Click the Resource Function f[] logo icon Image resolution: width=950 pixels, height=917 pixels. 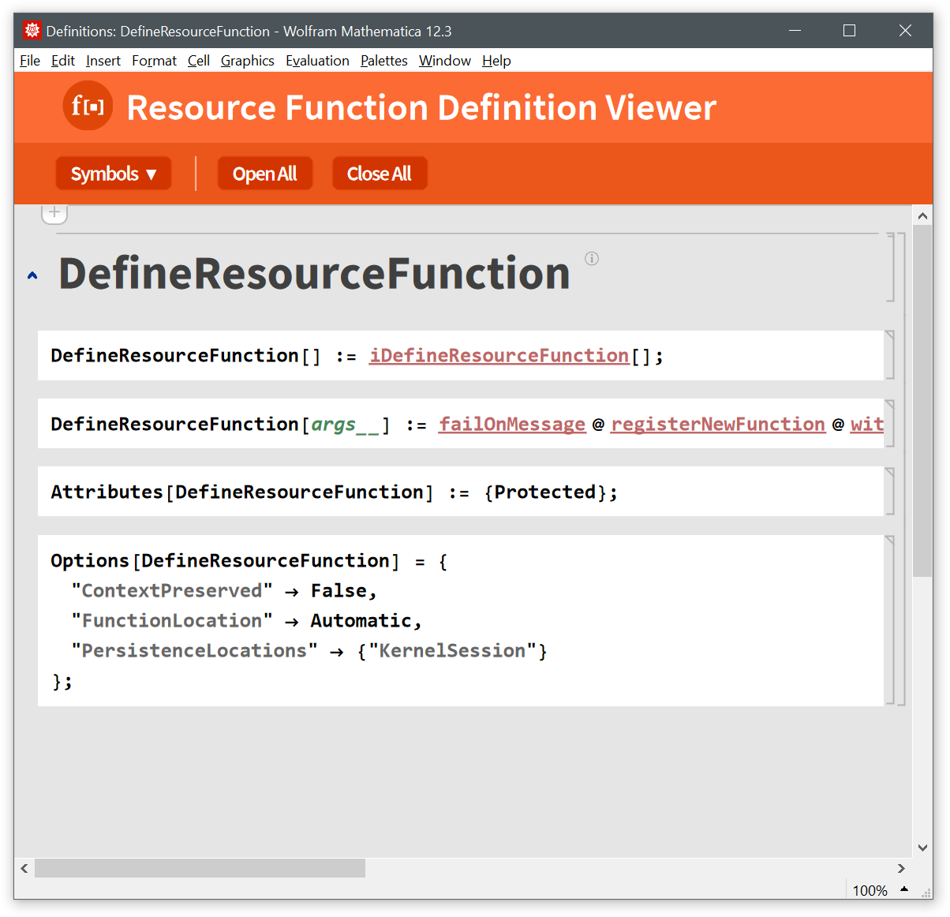point(88,106)
